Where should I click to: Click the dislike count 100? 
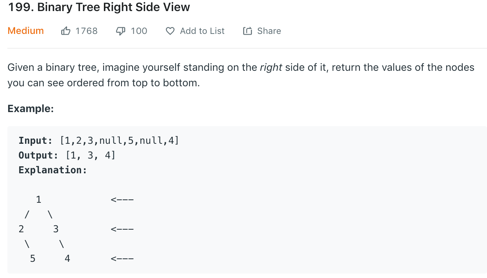139,31
